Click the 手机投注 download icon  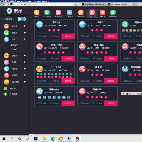point(6,94)
